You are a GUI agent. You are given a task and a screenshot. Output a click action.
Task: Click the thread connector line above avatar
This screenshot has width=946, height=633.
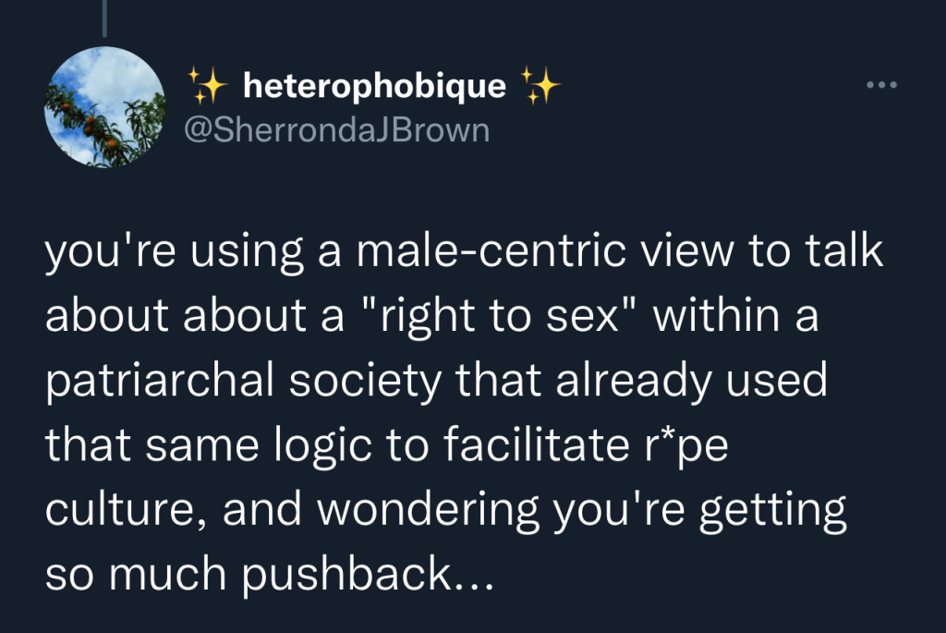tap(104, 18)
